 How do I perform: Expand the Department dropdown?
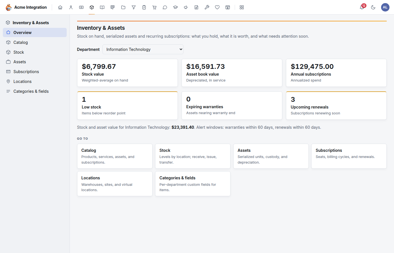[x=143, y=49]
